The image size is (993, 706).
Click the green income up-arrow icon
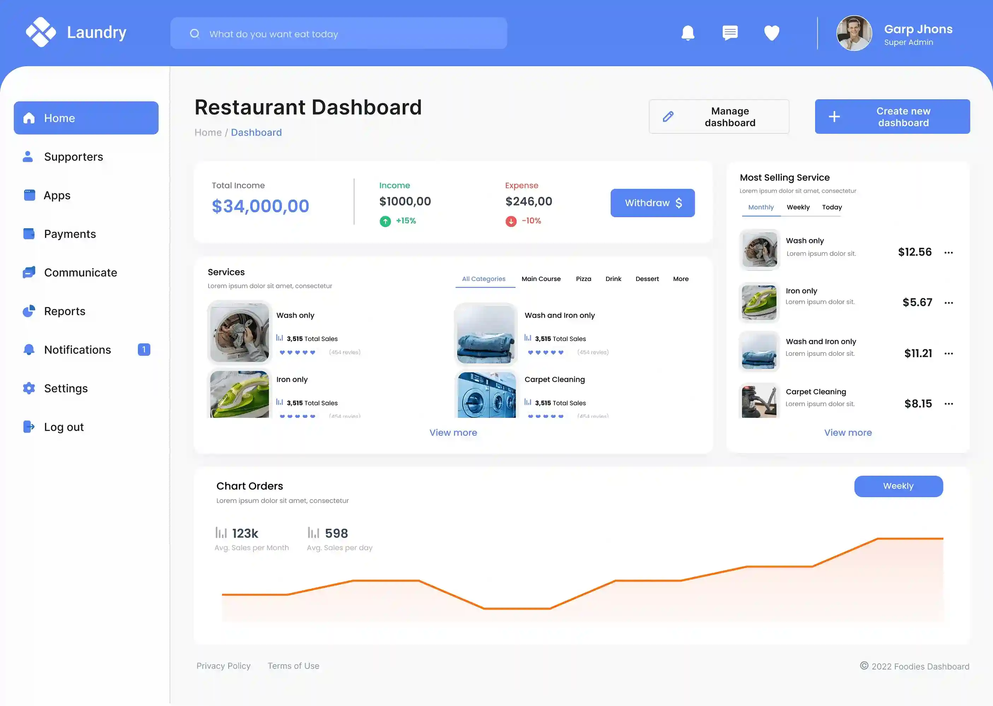(x=385, y=221)
